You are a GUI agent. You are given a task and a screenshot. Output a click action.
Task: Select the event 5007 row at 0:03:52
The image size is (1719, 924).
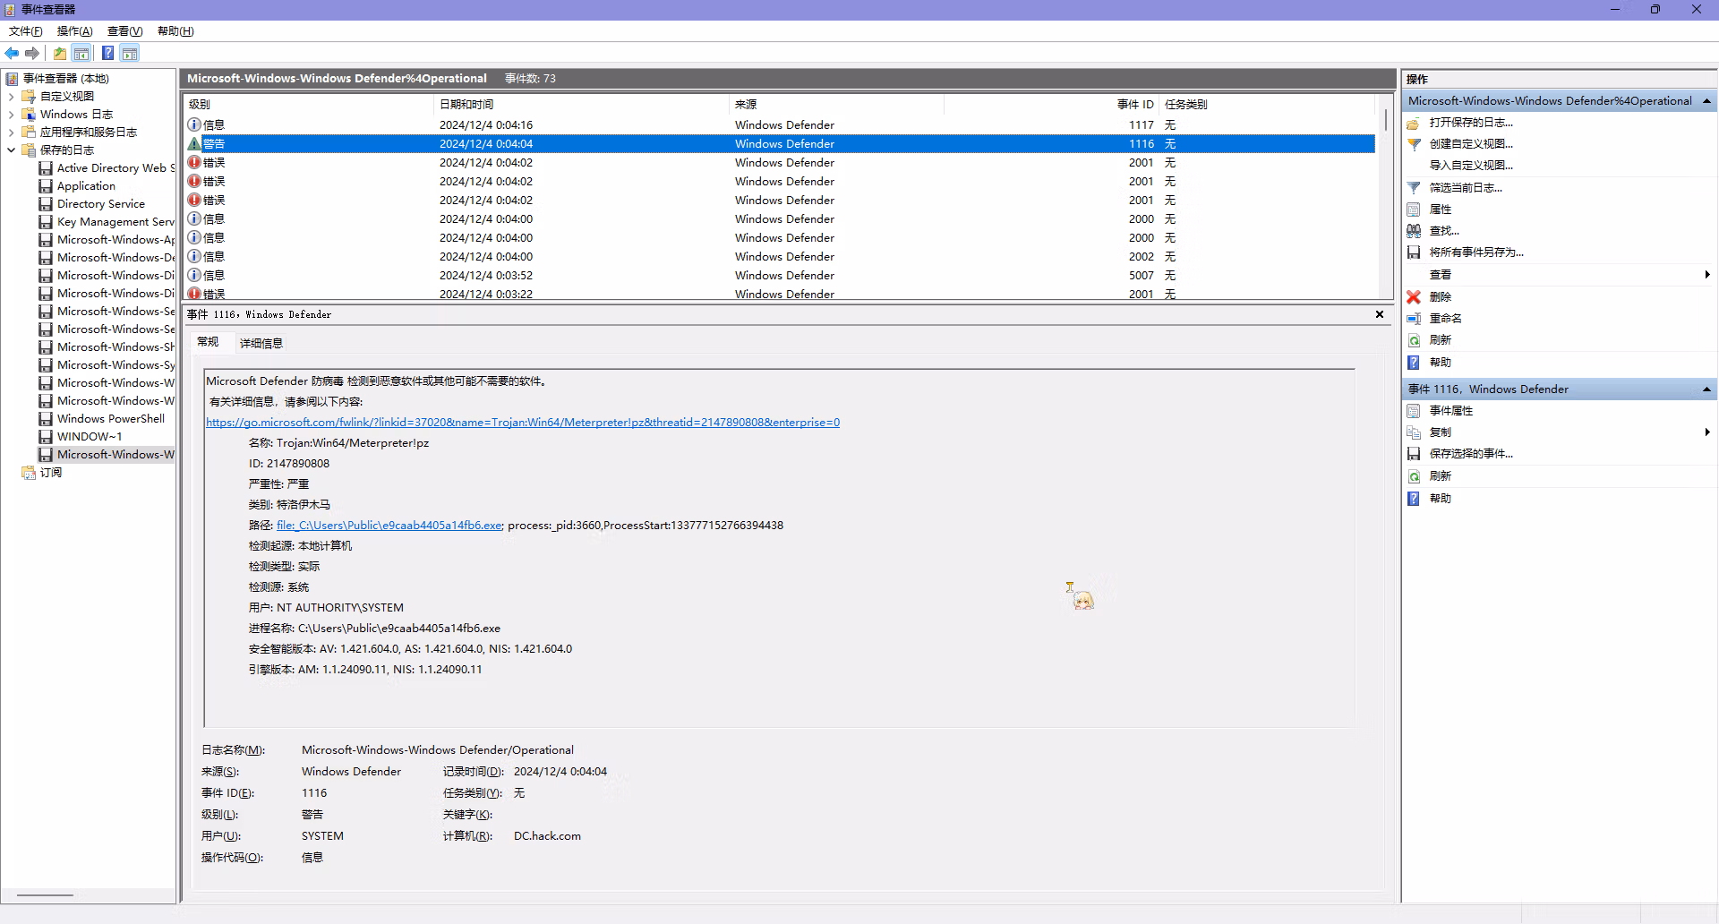780,275
